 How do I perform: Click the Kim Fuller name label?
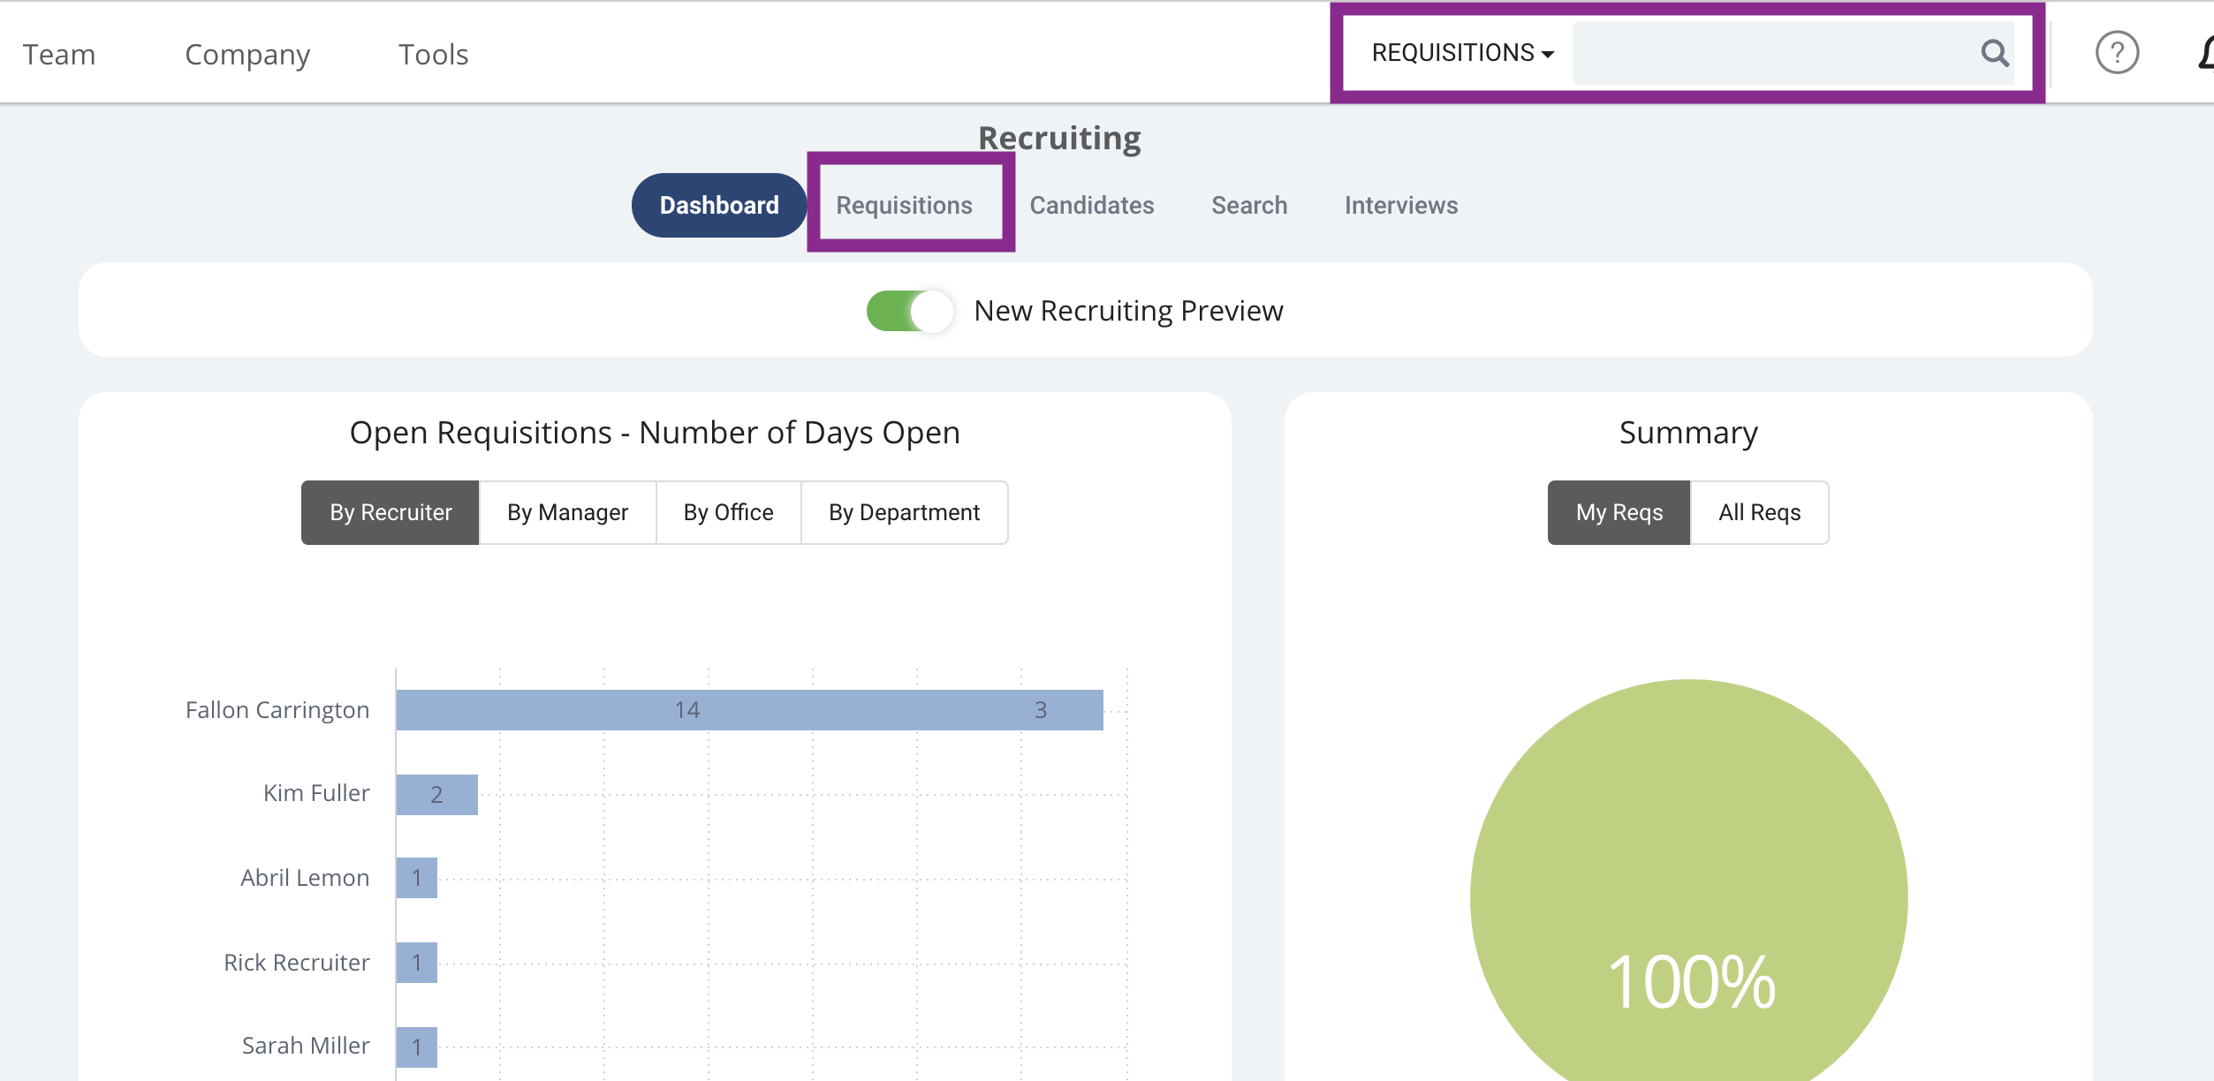click(x=316, y=793)
